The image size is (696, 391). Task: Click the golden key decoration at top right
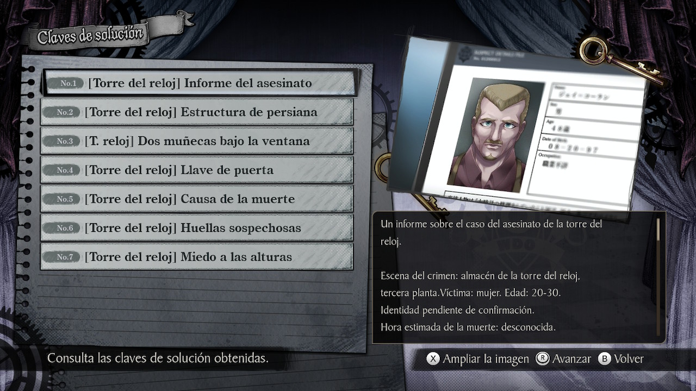[620, 61]
